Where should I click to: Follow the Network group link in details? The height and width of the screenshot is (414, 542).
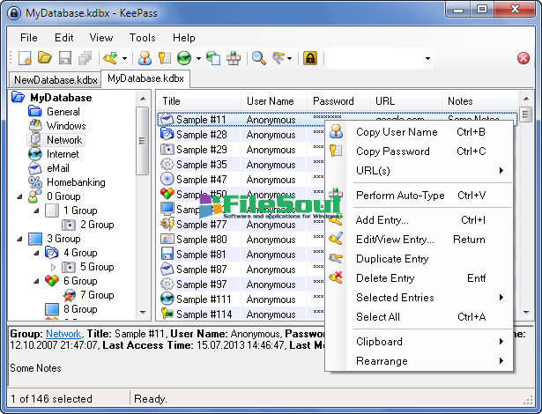(x=63, y=334)
